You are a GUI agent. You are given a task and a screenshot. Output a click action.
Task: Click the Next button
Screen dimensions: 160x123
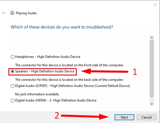pyautogui.click(x=124, y=117)
